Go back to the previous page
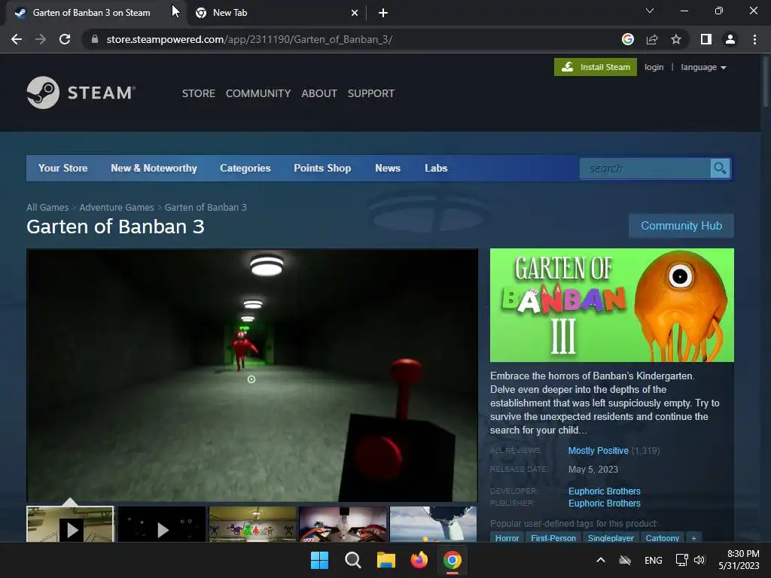 (x=17, y=39)
